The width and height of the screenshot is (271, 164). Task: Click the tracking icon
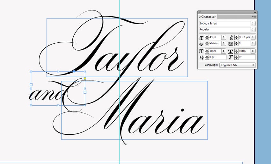coord(231,44)
